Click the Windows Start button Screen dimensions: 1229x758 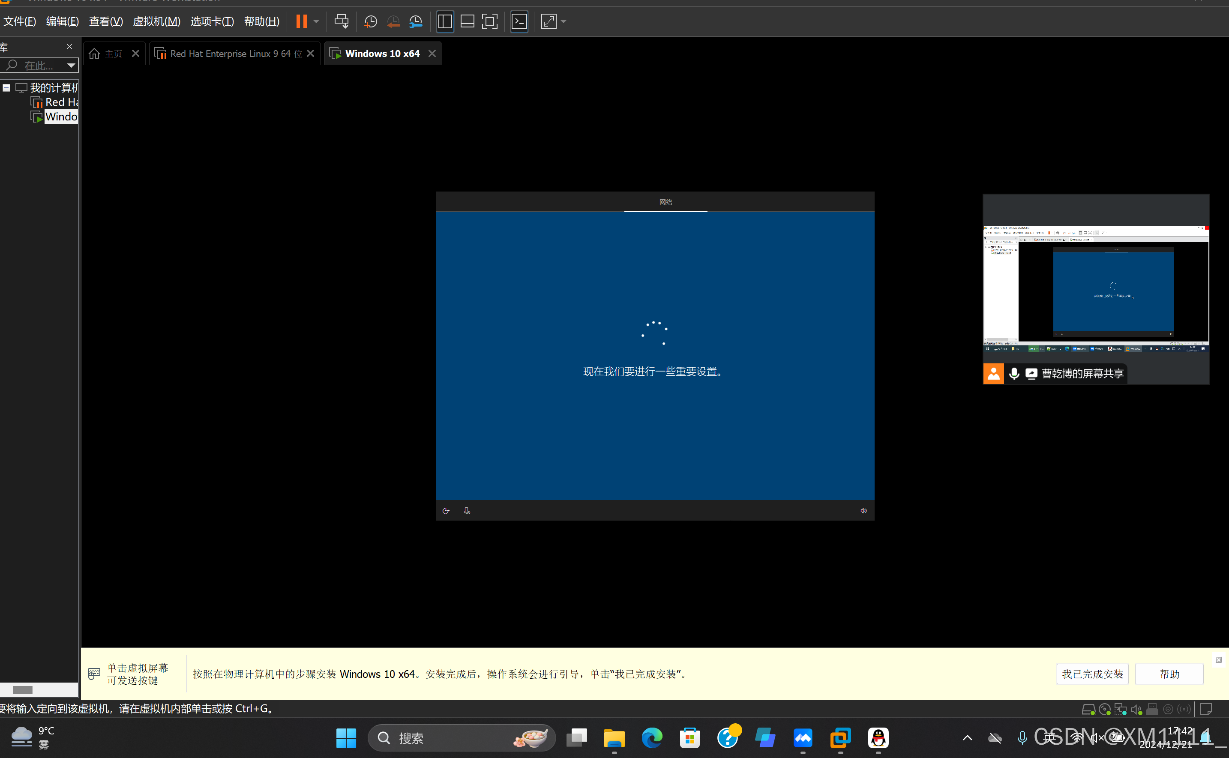pyautogui.click(x=346, y=738)
